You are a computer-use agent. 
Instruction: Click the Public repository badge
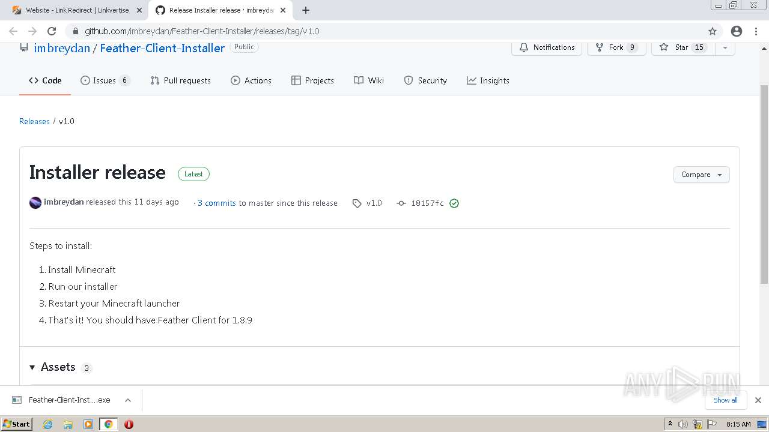[x=244, y=47]
